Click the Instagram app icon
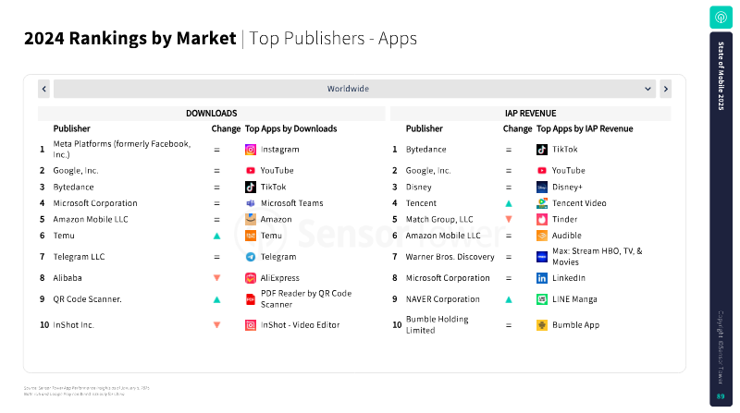Viewport: 740px width, 413px height. click(251, 150)
